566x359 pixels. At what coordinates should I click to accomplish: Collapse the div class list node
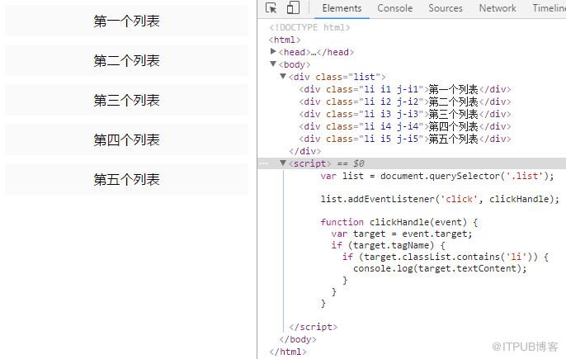[x=283, y=76]
